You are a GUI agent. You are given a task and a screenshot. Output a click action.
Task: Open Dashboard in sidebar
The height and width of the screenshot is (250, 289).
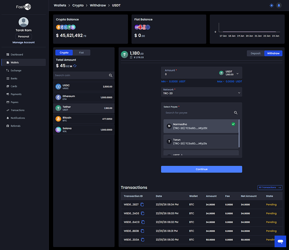[x=24, y=55]
